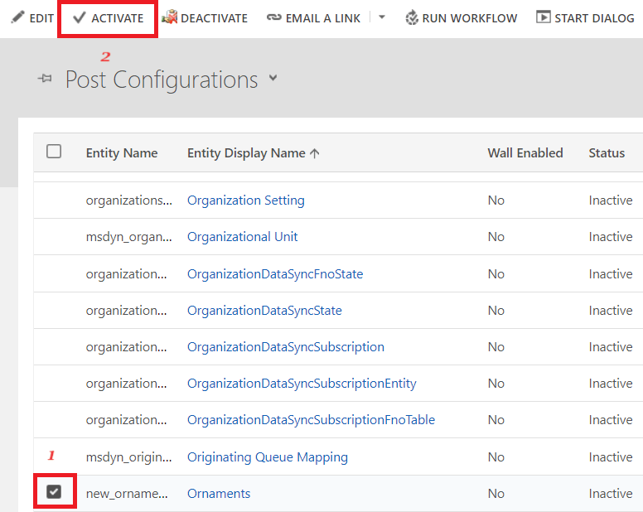
Task: Open the OrganizationDataSyncSubscriptionEntity link
Action: click(x=302, y=384)
